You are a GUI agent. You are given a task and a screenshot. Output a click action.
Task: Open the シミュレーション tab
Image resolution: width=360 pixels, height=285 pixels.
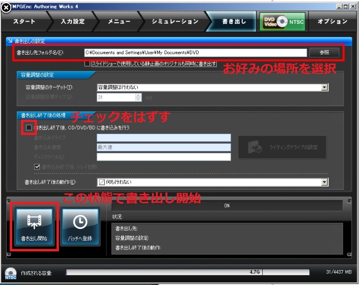point(175,21)
